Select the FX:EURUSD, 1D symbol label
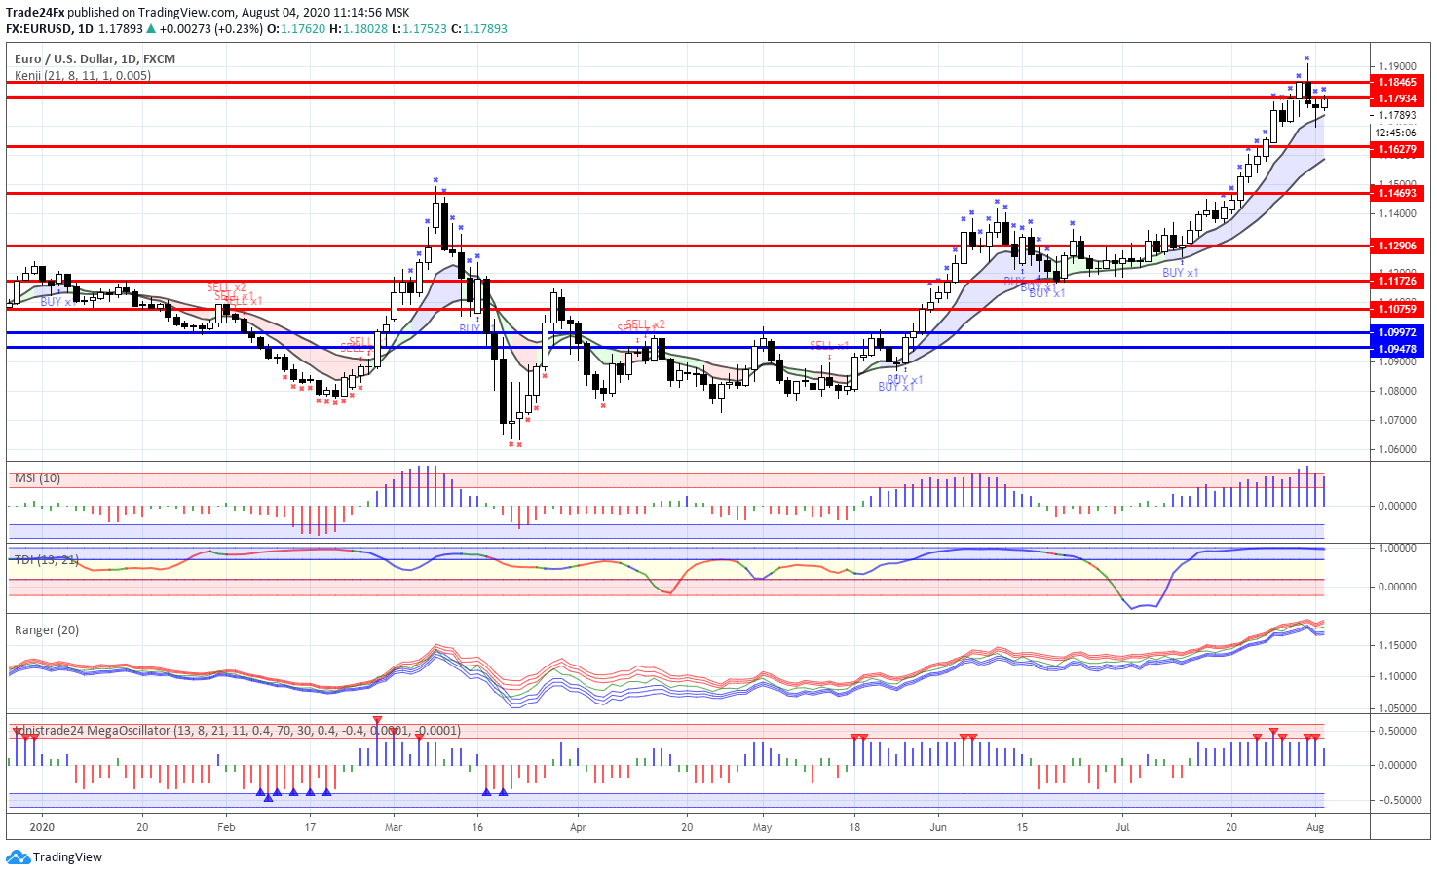This screenshot has width=1437, height=875. 49,28
